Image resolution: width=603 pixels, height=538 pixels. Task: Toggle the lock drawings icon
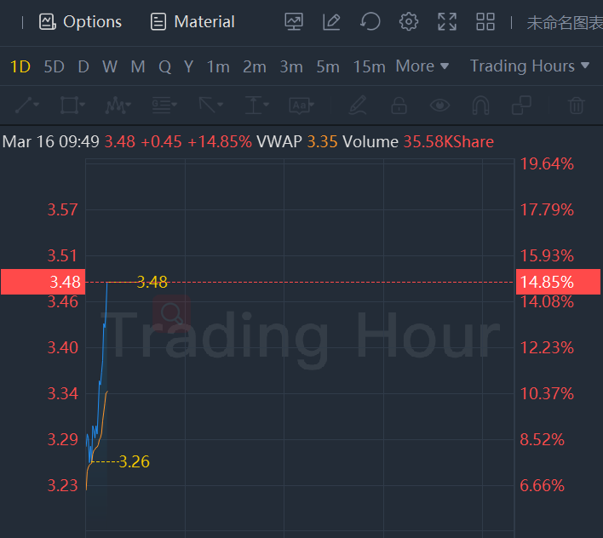tap(399, 106)
